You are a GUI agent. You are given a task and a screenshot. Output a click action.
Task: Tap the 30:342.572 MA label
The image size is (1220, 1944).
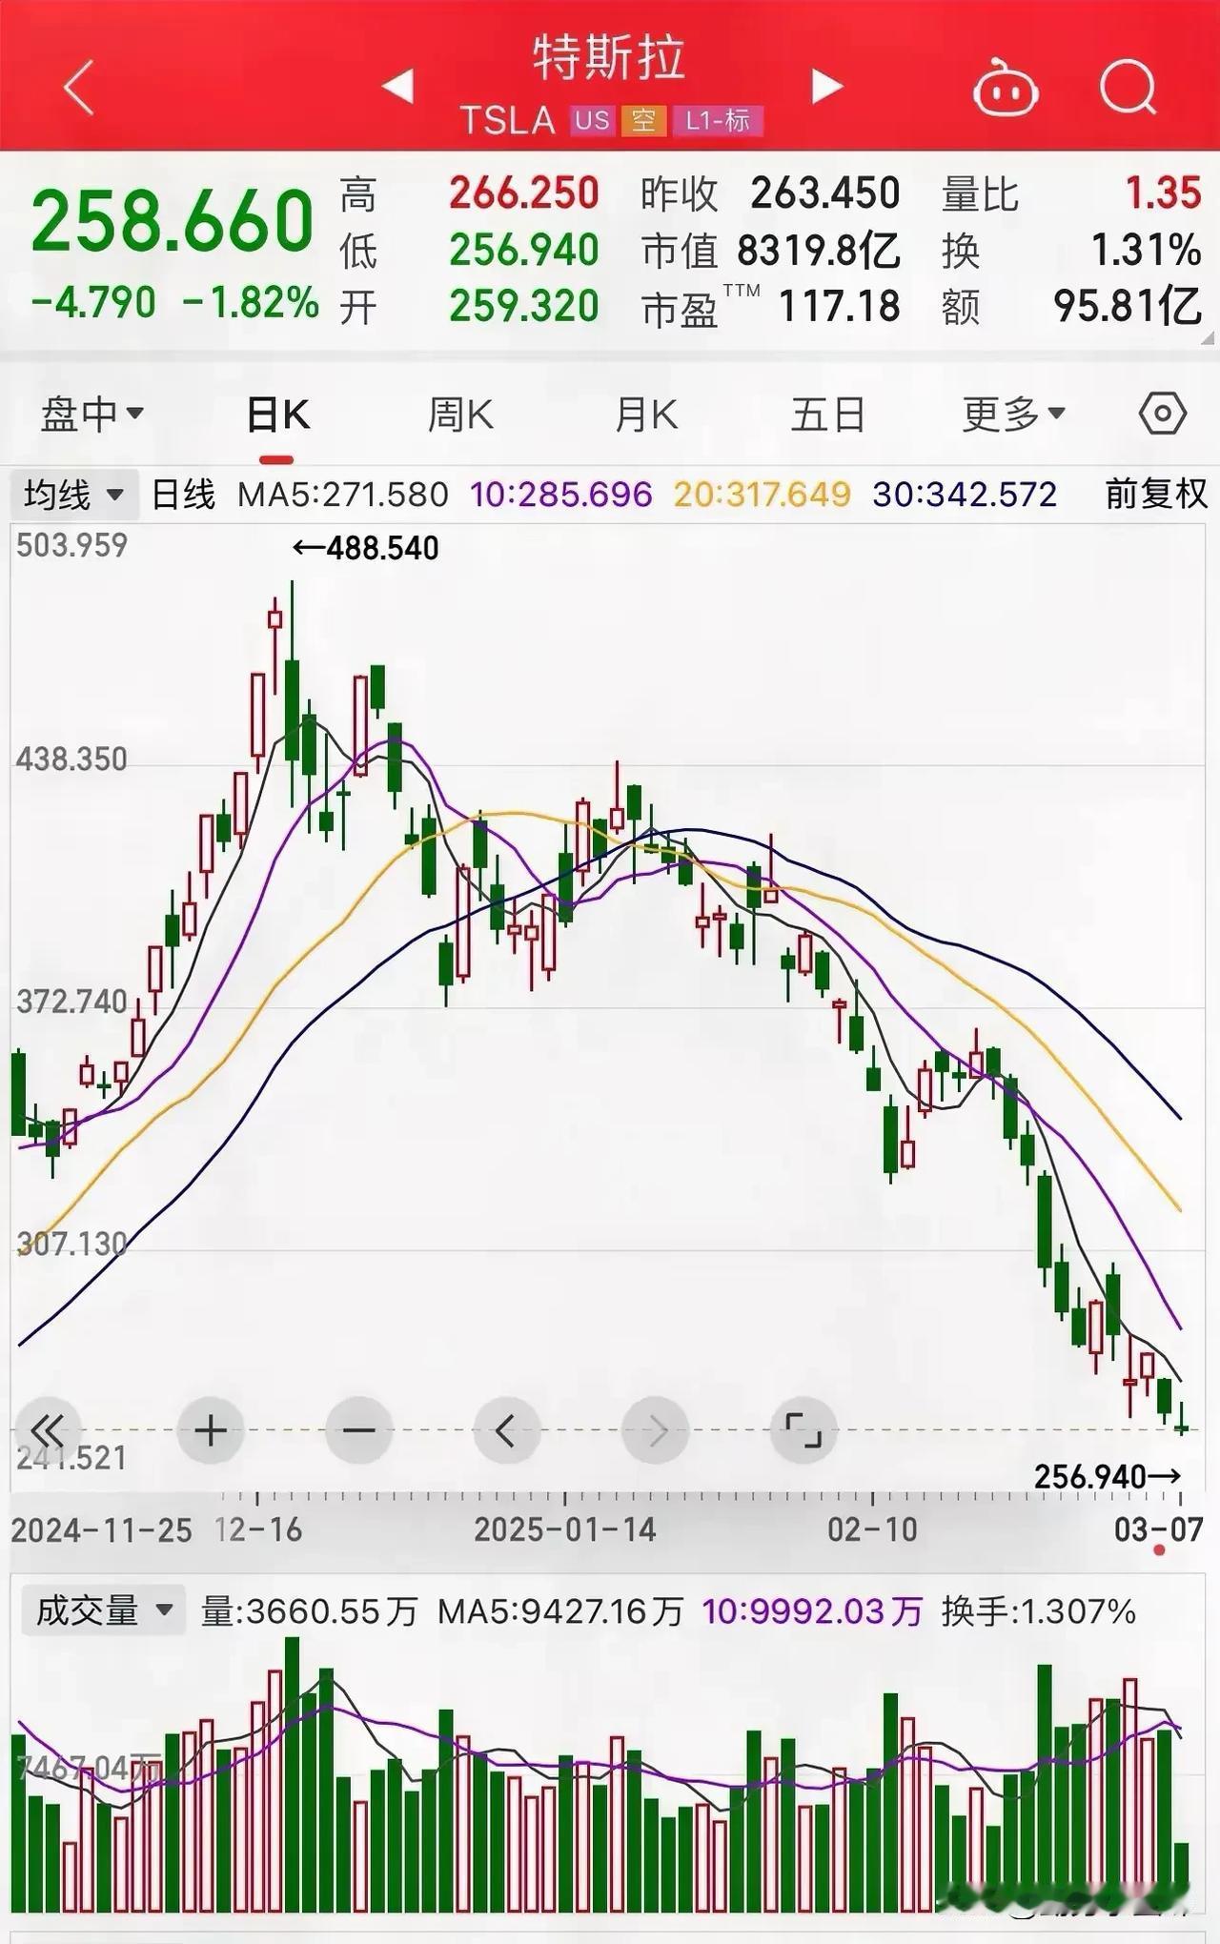click(965, 495)
